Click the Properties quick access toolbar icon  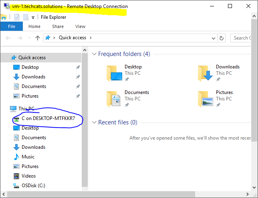pyautogui.click(x=17, y=17)
